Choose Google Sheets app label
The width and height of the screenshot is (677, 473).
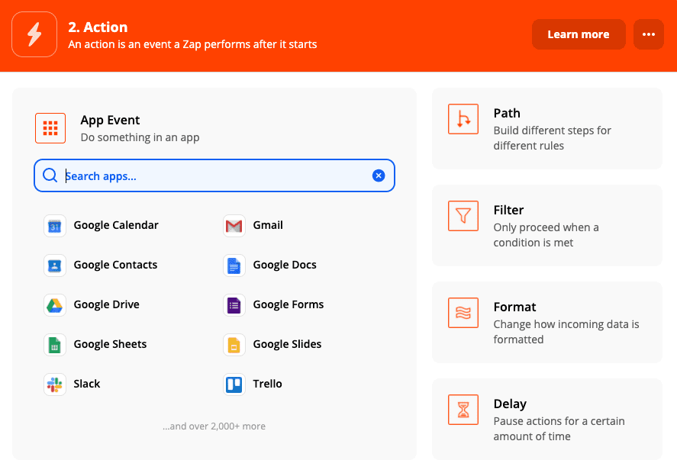tap(110, 344)
